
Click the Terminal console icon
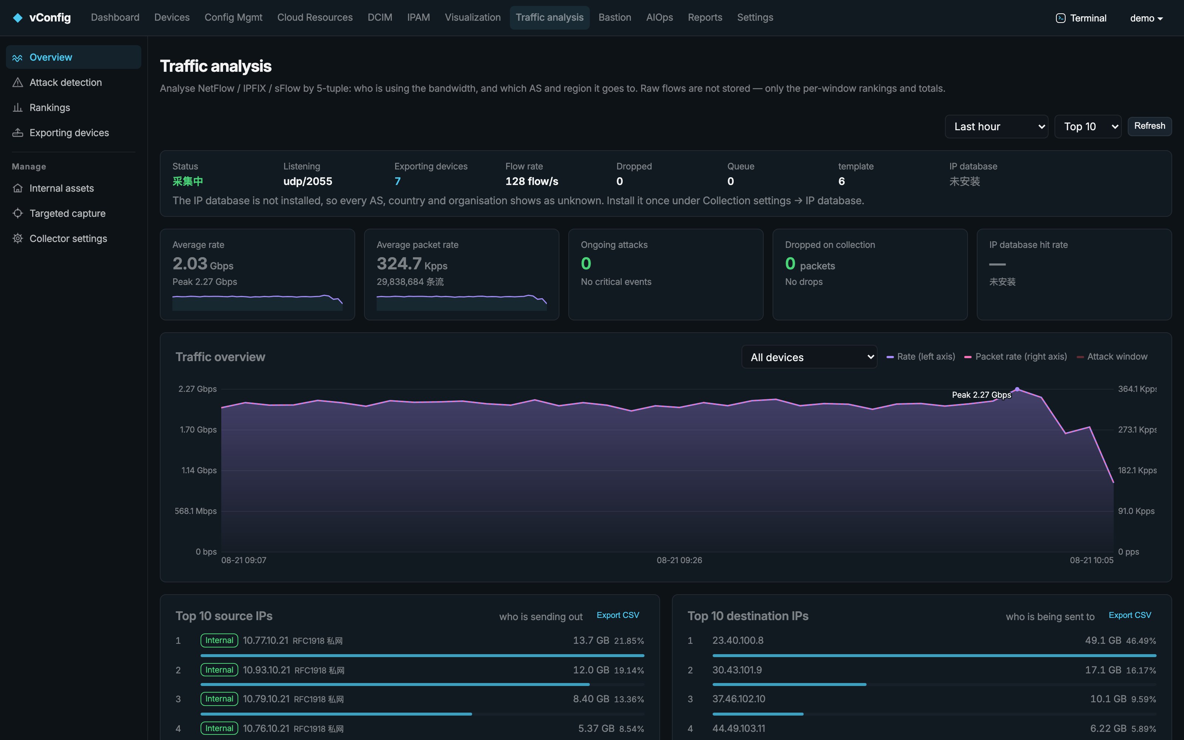pos(1060,18)
